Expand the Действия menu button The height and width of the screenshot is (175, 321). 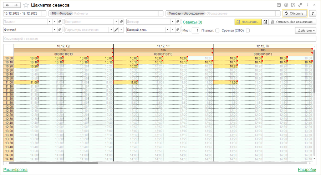pyautogui.click(x=306, y=31)
